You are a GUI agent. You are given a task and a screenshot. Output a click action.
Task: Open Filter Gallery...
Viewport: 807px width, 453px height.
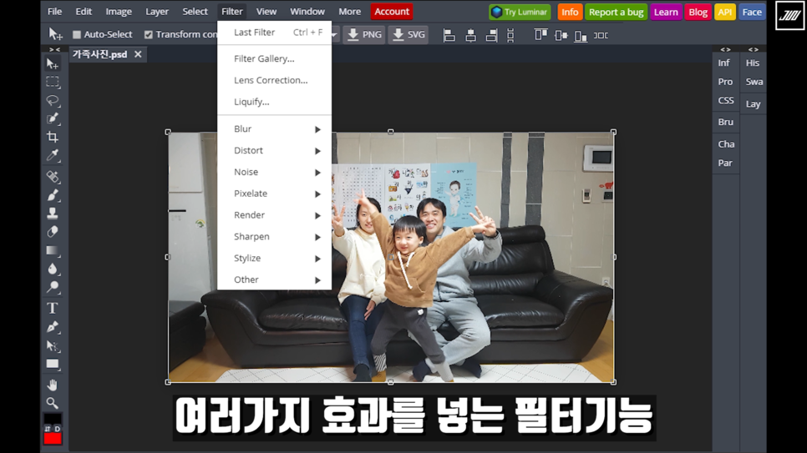click(x=274, y=58)
